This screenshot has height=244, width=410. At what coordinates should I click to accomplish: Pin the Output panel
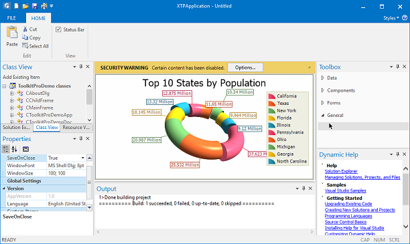pyautogui.click(x=303, y=188)
